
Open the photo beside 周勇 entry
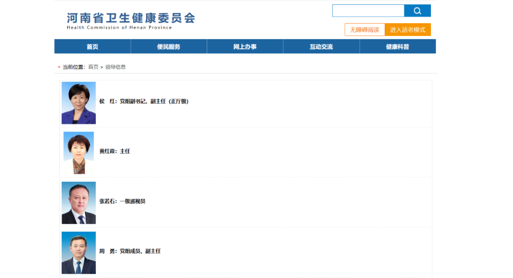tap(79, 252)
